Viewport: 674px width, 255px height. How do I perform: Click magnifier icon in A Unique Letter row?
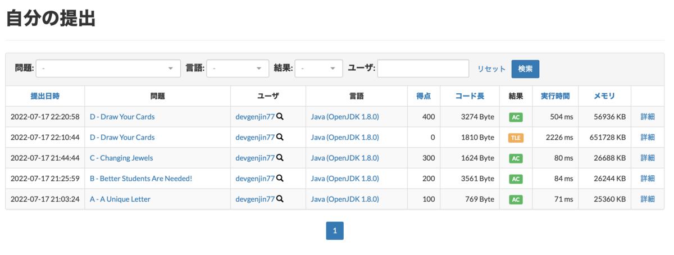click(x=280, y=199)
